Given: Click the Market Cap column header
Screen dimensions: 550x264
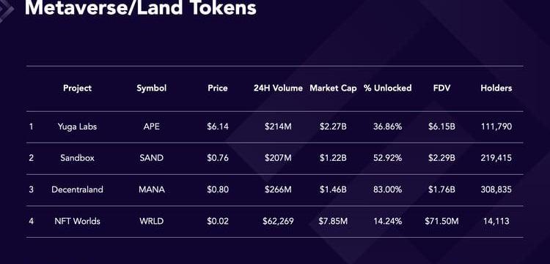Looking at the screenshot, I should point(333,88).
